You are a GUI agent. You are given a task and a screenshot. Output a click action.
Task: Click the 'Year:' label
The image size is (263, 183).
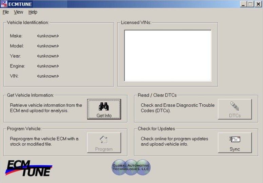point(15,56)
